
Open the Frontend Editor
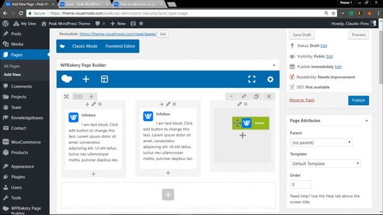(x=120, y=46)
